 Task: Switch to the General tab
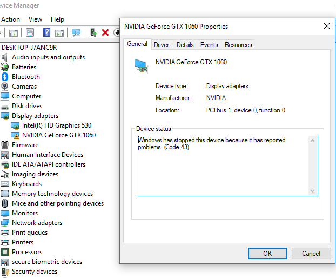pos(137,44)
